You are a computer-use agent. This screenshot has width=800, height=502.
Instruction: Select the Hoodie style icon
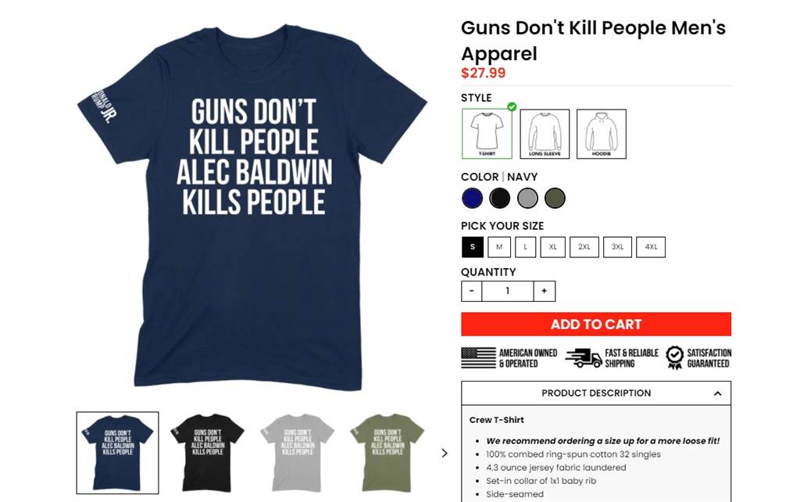click(601, 134)
